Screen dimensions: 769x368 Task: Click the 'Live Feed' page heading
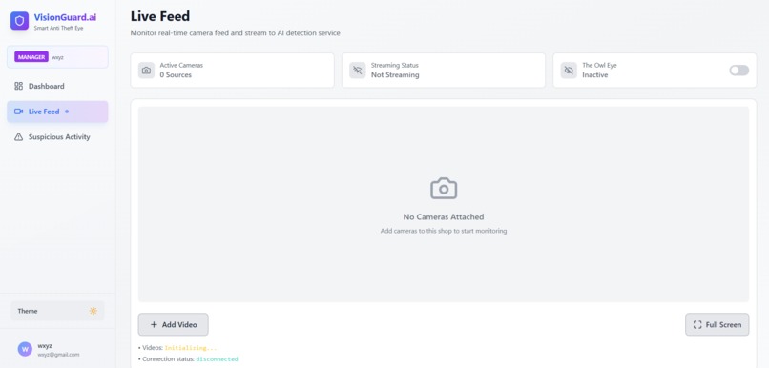pos(160,16)
